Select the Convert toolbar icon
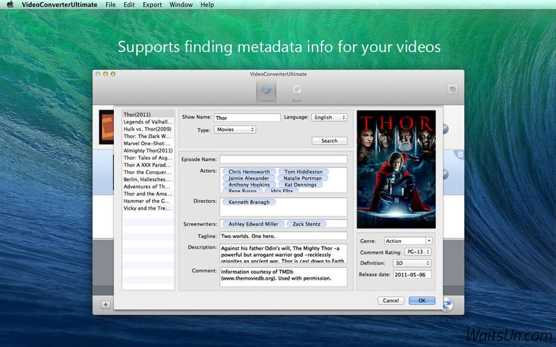Image resolution: width=556 pixels, height=347 pixels. point(266,92)
